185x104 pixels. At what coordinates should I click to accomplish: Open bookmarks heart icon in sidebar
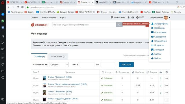(x=3, y=64)
